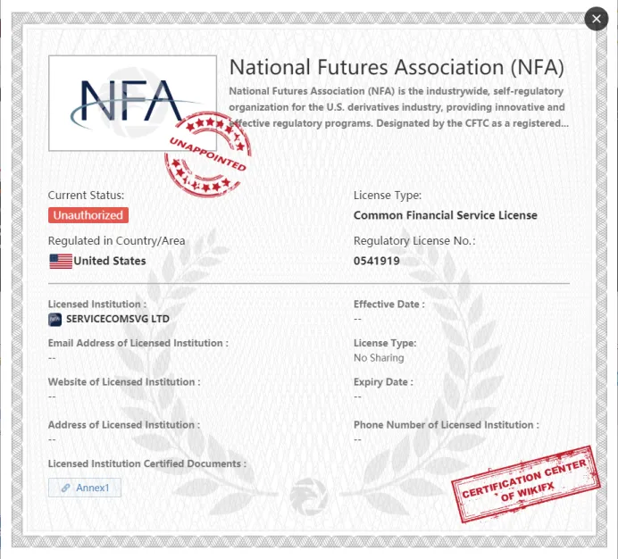This screenshot has height=559, width=618.
Task: Click the NFA logo image
Action: [x=132, y=104]
